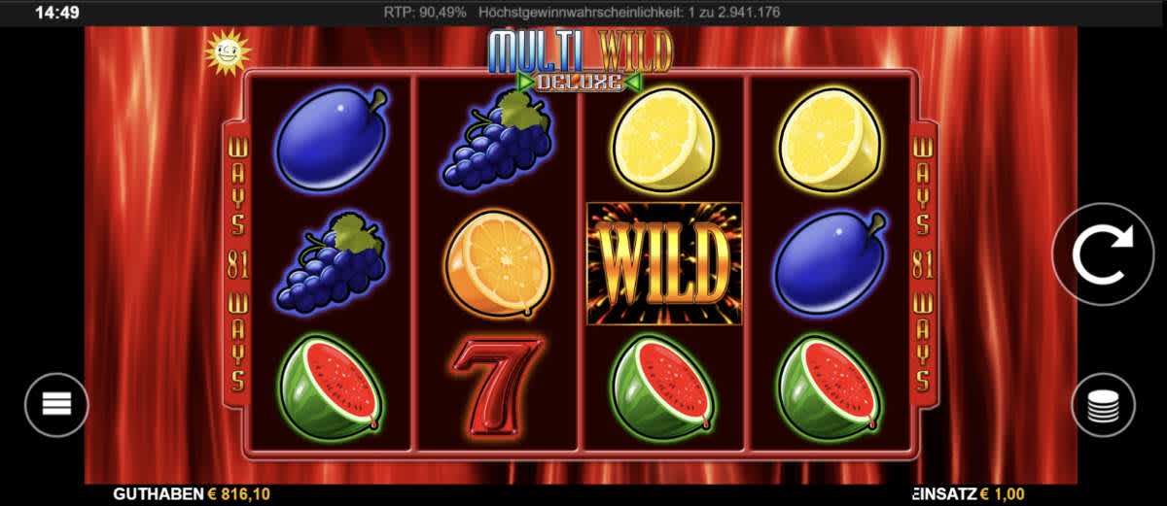Viewport: 1167px width, 506px height.
Task: Select the orange symbol on reel two
Action: [498, 263]
